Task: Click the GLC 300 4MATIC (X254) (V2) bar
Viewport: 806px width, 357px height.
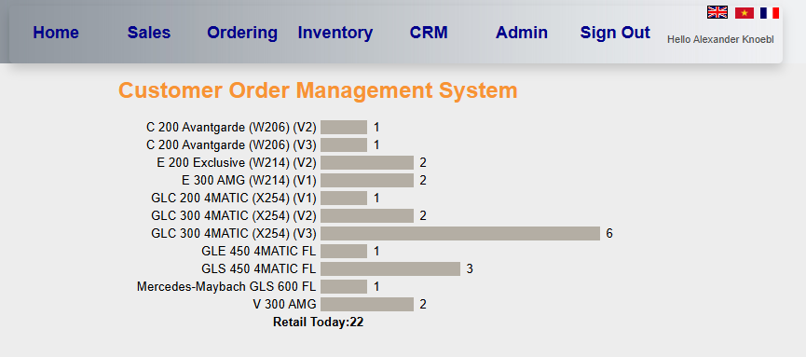Action: click(367, 215)
